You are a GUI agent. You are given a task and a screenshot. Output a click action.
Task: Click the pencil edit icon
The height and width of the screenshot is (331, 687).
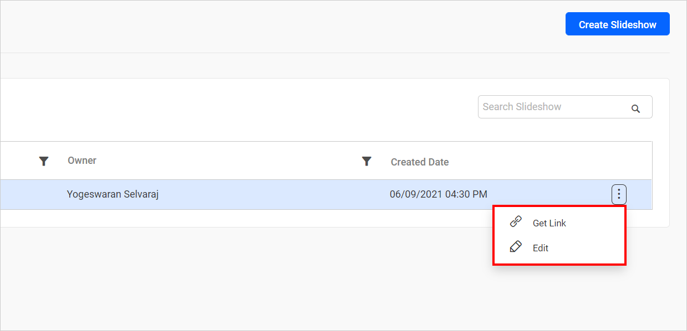click(516, 247)
